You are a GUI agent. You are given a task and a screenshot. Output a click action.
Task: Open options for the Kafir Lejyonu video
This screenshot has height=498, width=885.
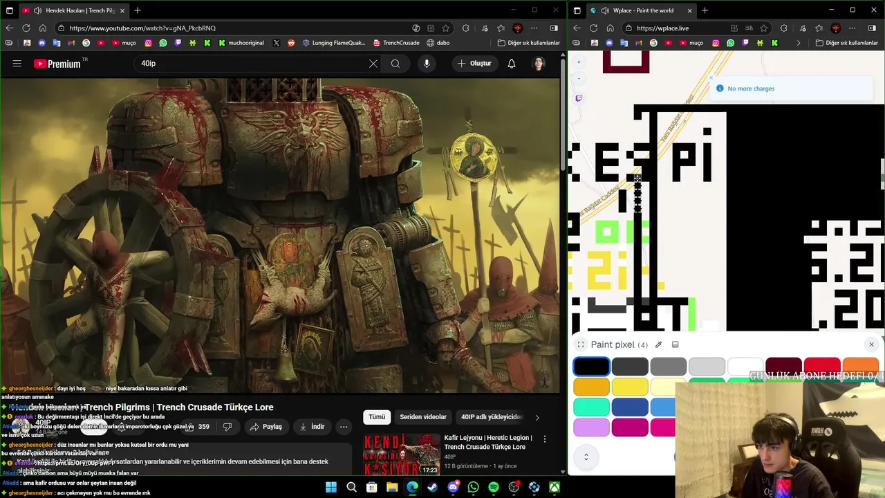(x=545, y=439)
